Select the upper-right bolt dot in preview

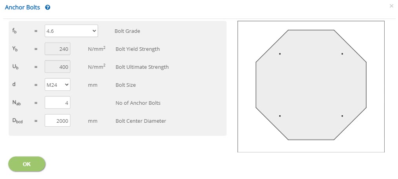click(x=342, y=54)
